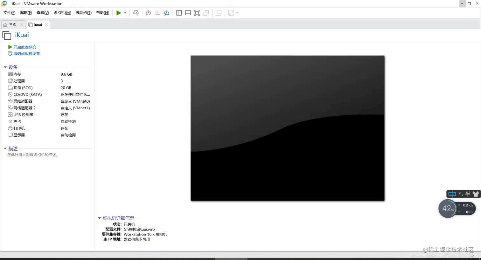The image size is (481, 260).
Task: Enter full screen mode icon
Action: 197,13
